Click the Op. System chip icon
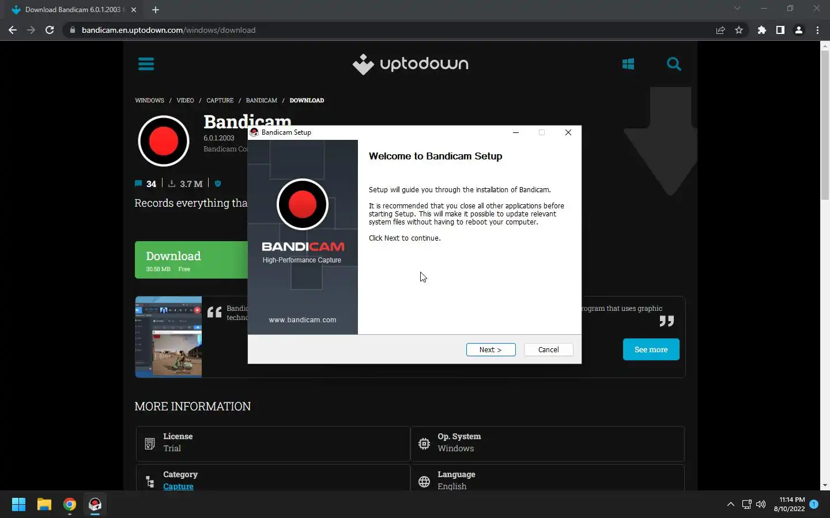This screenshot has width=830, height=518. click(x=424, y=444)
